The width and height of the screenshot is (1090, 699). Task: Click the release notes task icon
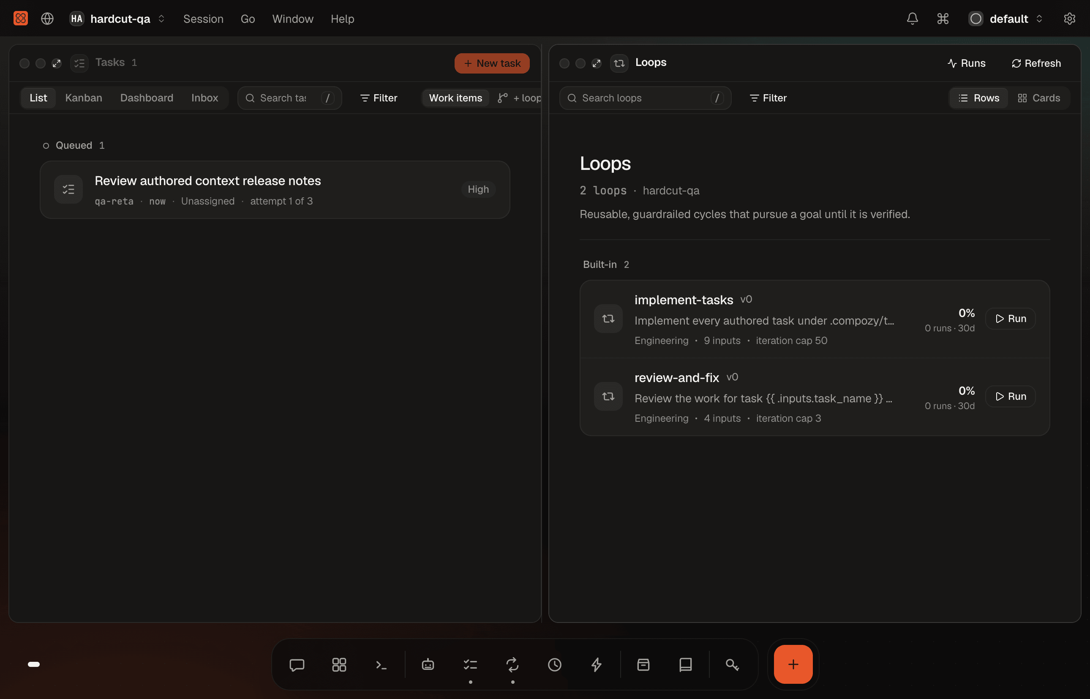click(x=68, y=189)
